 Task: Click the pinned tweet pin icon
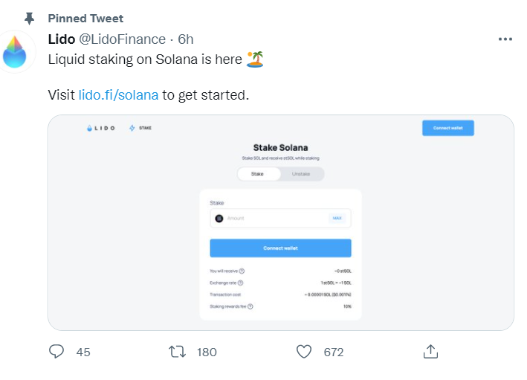click(30, 19)
